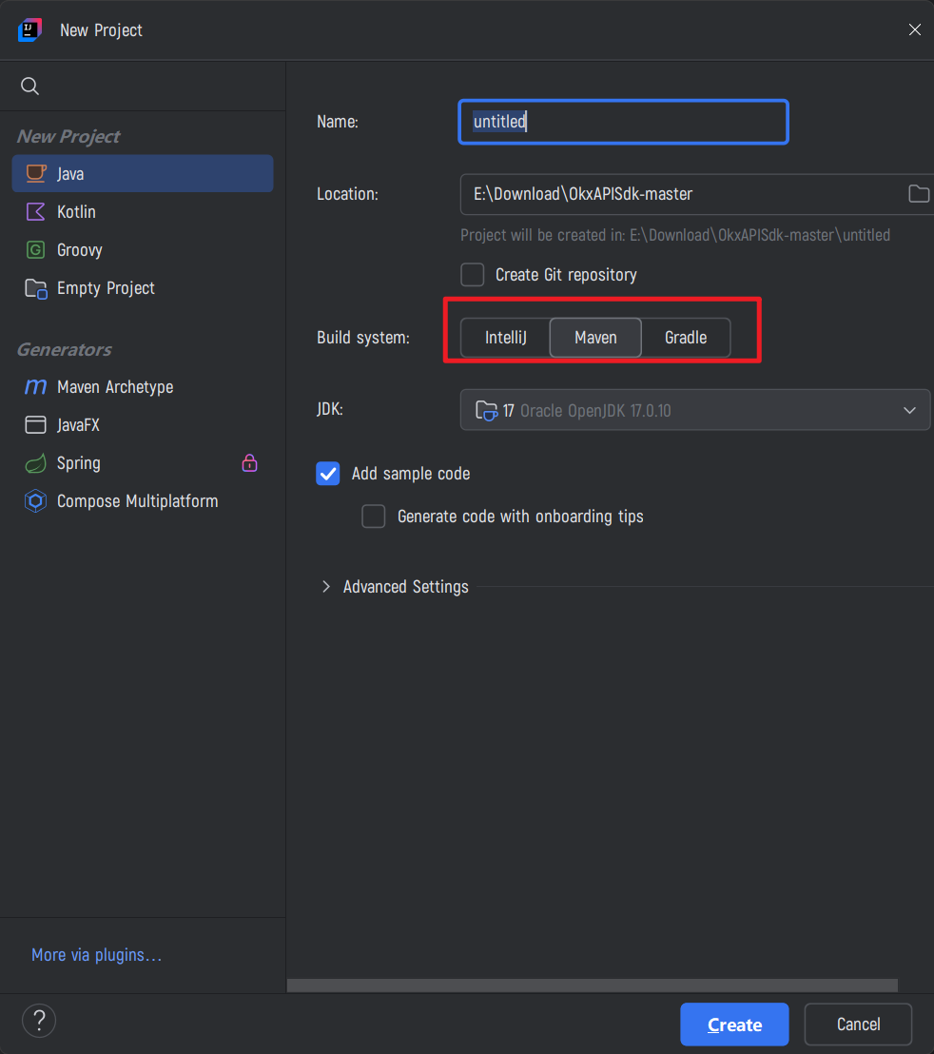Click the search magnifier icon
The height and width of the screenshot is (1054, 934).
[x=29, y=86]
